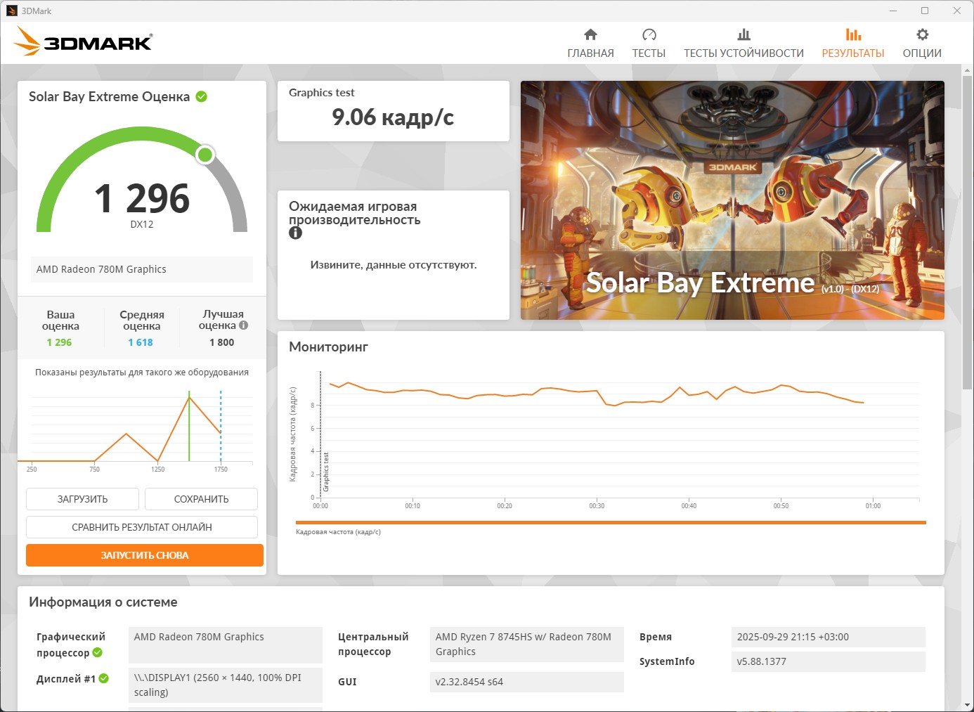
Task: Click the orange Кадровая частота legend bar
Action: point(611,522)
